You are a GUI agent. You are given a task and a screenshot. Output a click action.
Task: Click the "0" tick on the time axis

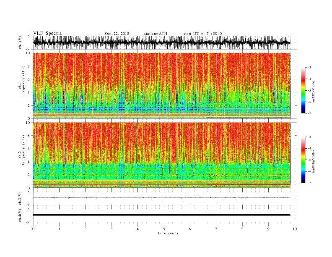click(x=33, y=229)
